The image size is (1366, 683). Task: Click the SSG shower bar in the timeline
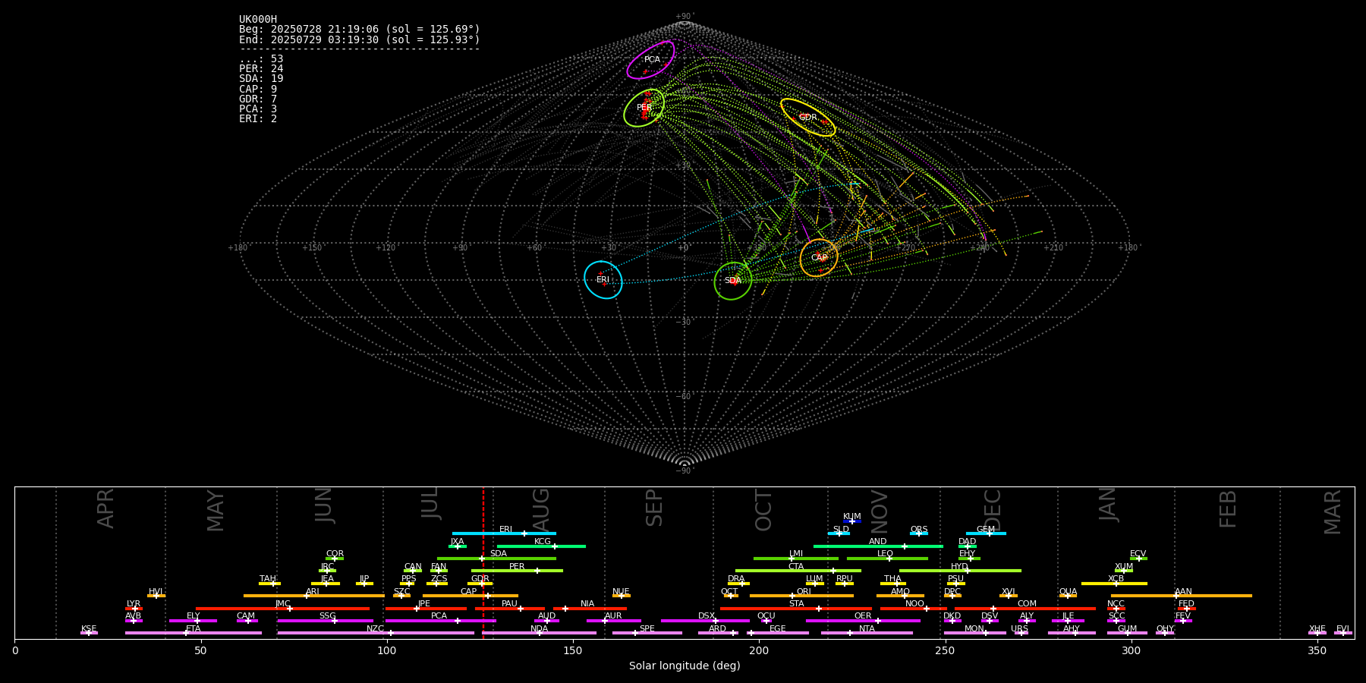click(325, 621)
